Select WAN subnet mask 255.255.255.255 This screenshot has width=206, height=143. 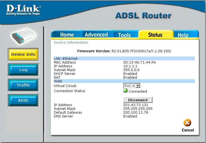click(x=138, y=109)
